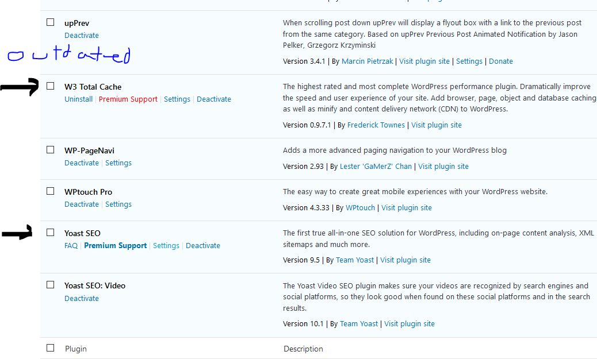
Task: Click the Plugin column footer label
Action: (76, 349)
